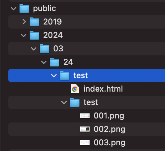The image size is (165, 151).
Task: Click the nested test folder icon
Action: pyautogui.click(x=75, y=102)
